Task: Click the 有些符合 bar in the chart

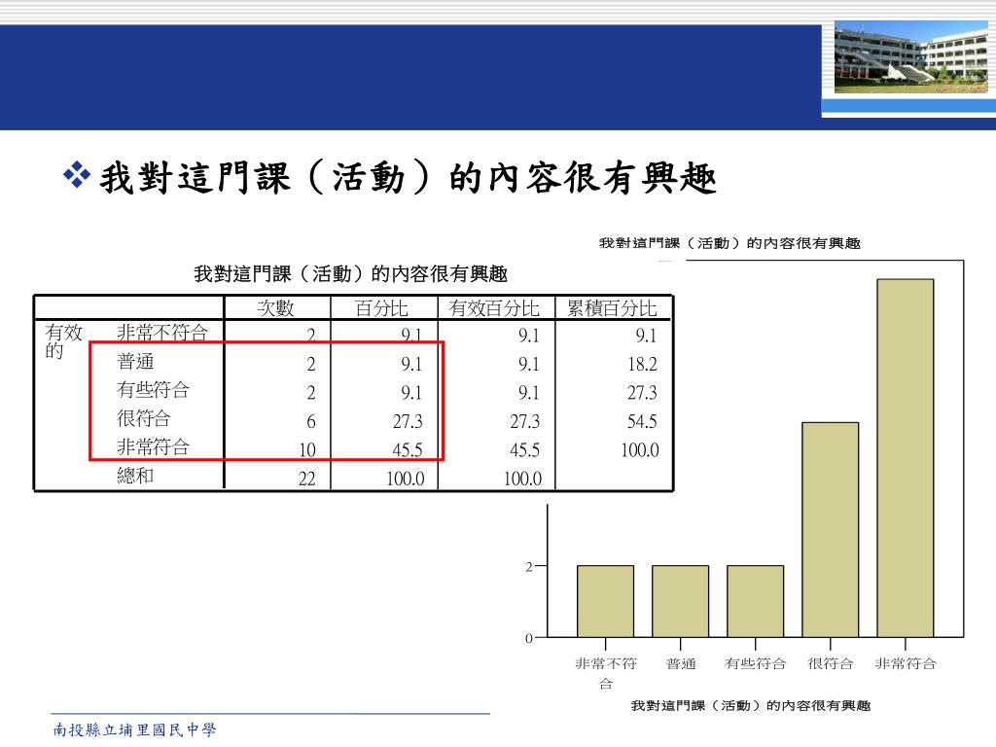Action: pos(755,601)
